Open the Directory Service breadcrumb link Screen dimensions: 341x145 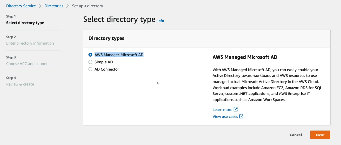pos(21,6)
